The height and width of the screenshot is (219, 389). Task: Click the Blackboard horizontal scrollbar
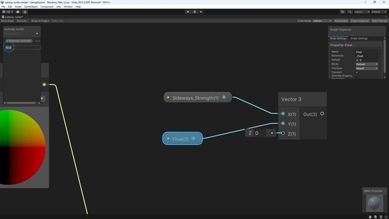(21, 103)
